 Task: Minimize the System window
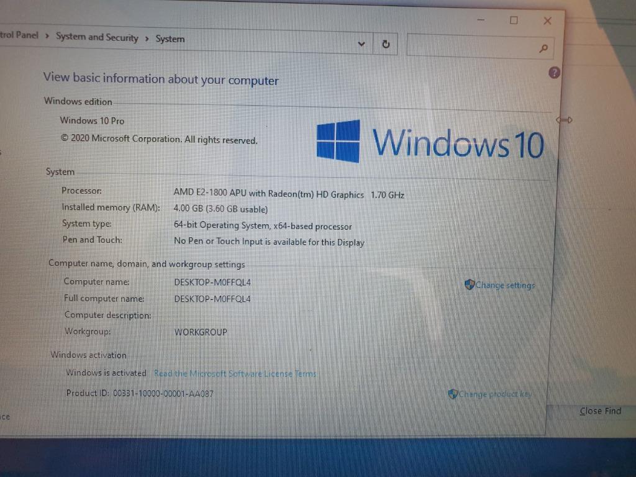pos(481,19)
